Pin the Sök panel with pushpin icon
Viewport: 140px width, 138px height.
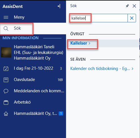click(127, 6)
